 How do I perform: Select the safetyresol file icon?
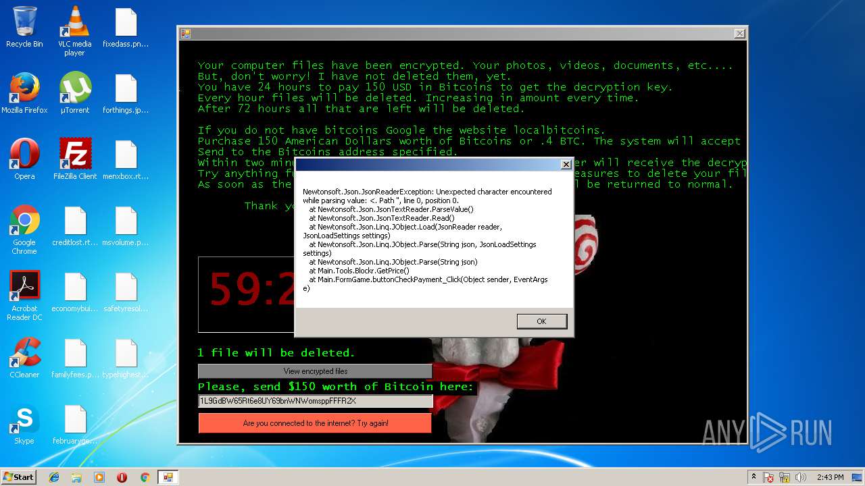tap(126, 292)
